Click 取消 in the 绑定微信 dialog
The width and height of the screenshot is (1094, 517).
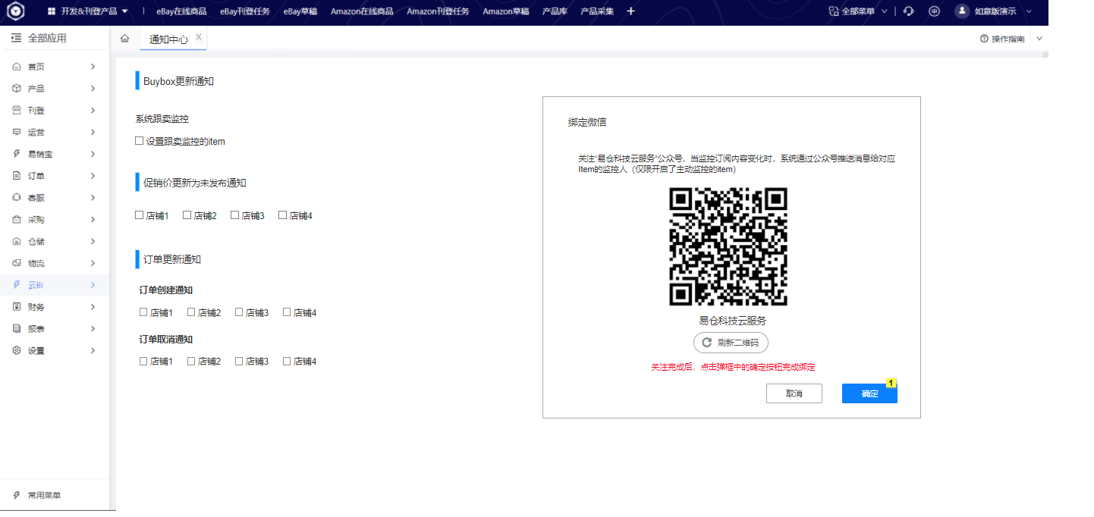click(x=794, y=393)
